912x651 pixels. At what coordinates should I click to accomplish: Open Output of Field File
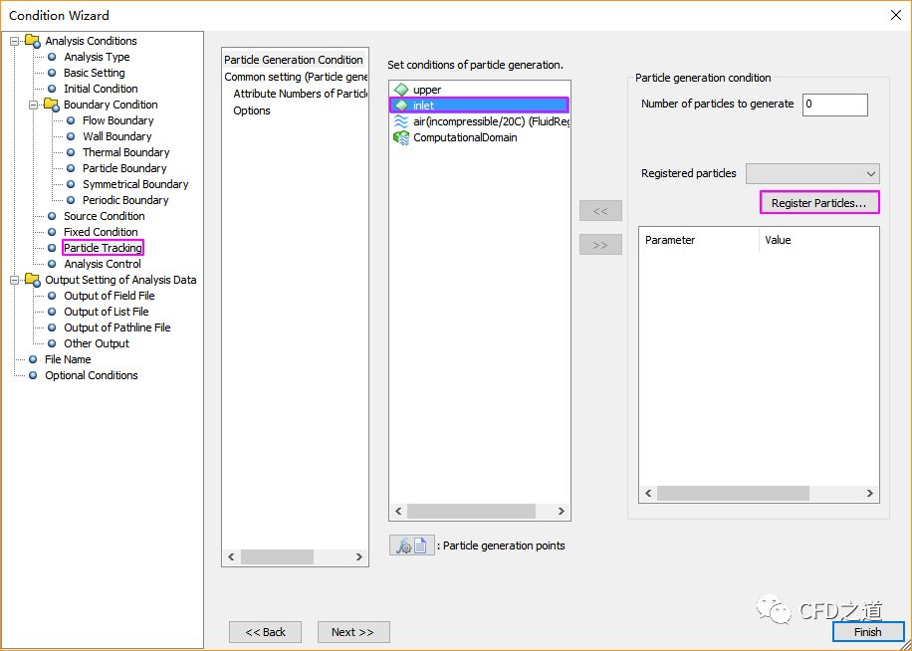109,296
